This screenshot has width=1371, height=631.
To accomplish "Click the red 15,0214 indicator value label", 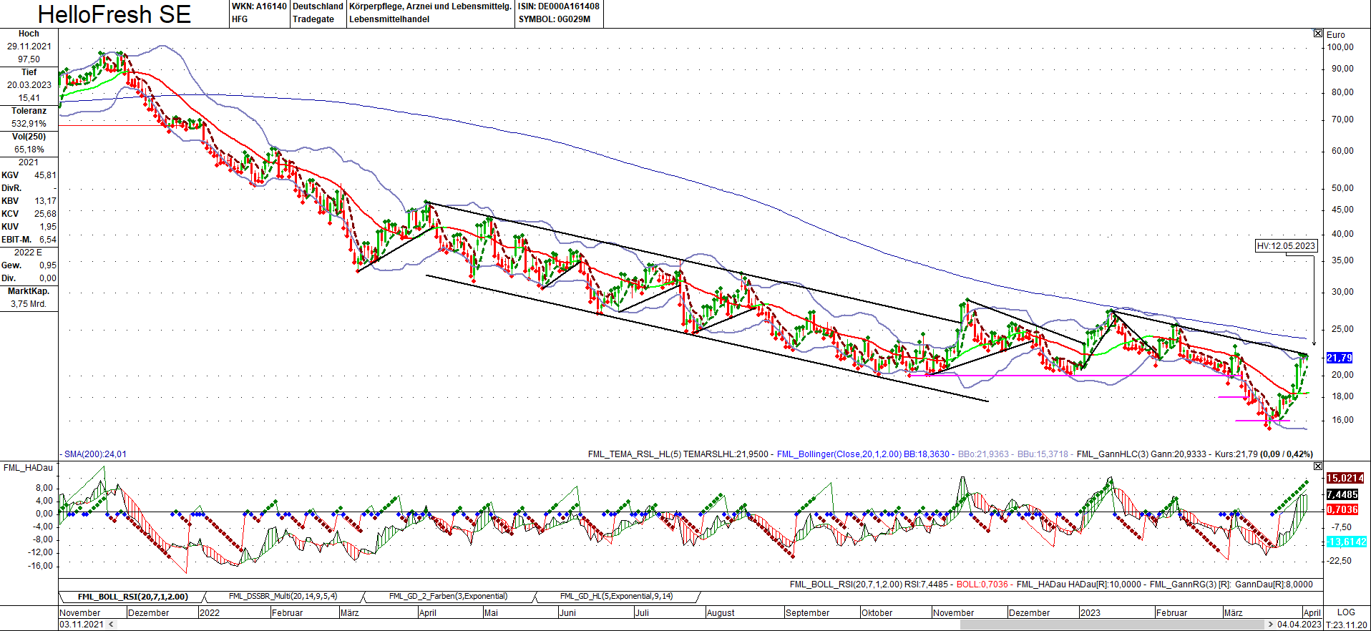I will (x=1345, y=478).
